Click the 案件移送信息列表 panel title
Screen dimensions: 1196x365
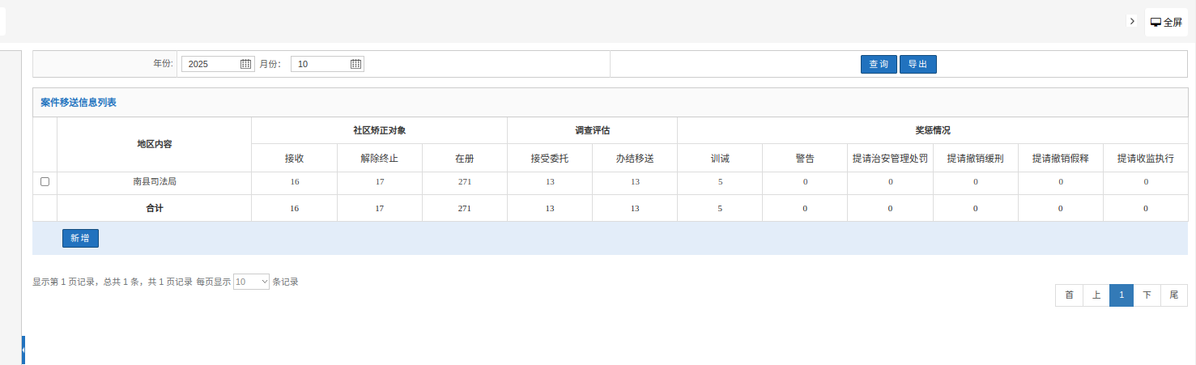tap(79, 103)
